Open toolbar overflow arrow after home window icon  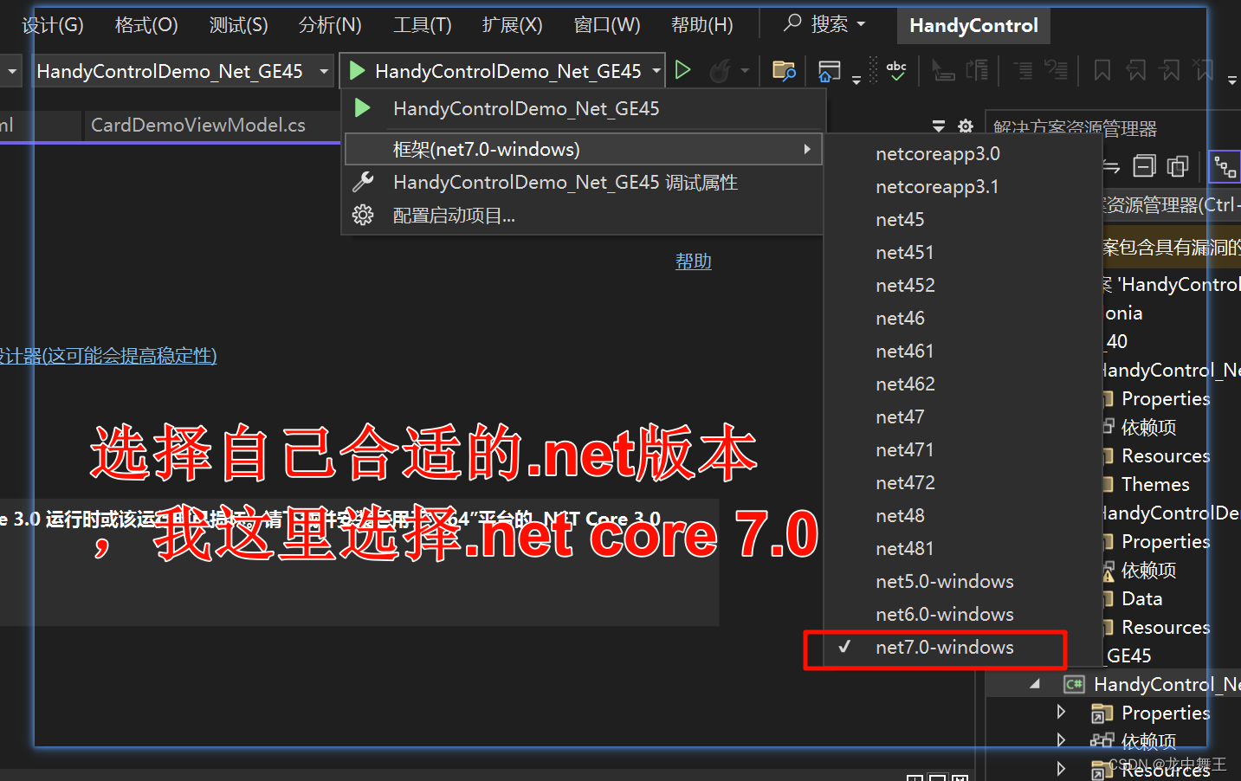[856, 80]
